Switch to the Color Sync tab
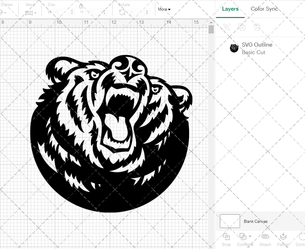 pos(264,9)
